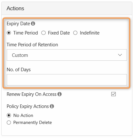Viewport: 133px width, 138px height.
Task: Select the No Action radio button
Action: 9,115
